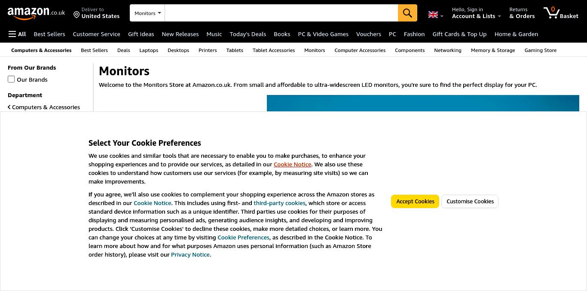Screen dimensions: 587x291
Task: Open Customer Service page
Action: 96,34
